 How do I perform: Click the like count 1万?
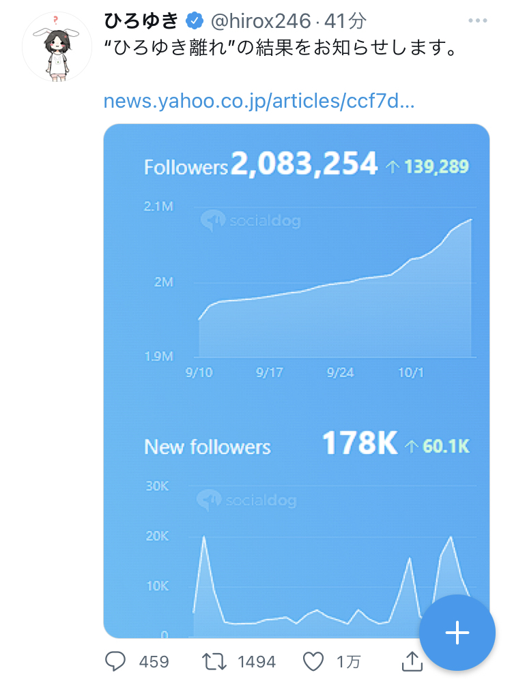(x=349, y=662)
